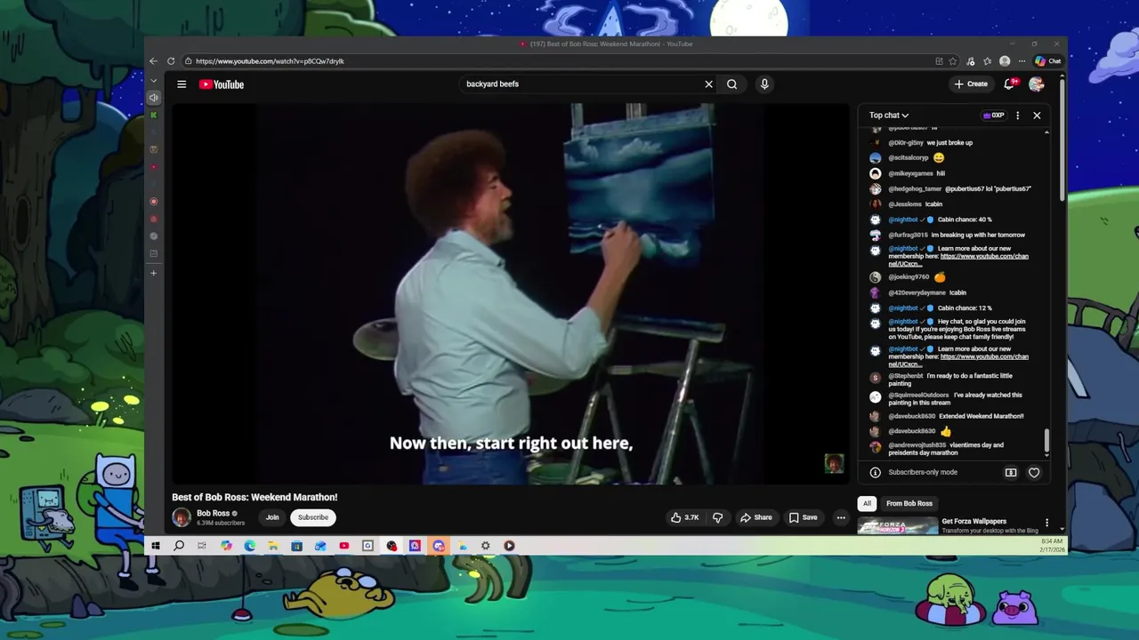View subscribers-only mode info icon
This screenshot has width=1139, height=640.
pyautogui.click(x=876, y=473)
